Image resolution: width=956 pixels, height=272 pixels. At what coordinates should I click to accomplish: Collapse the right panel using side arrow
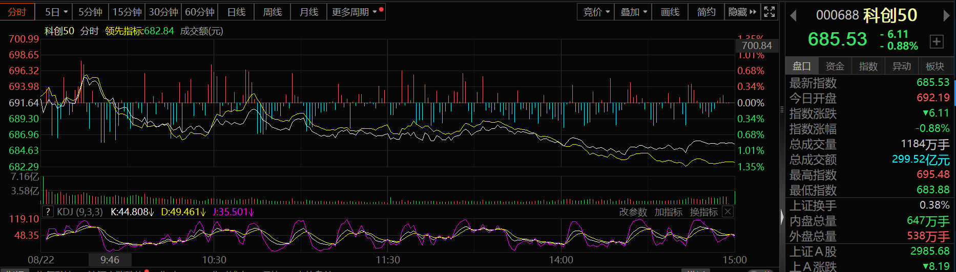click(x=782, y=217)
